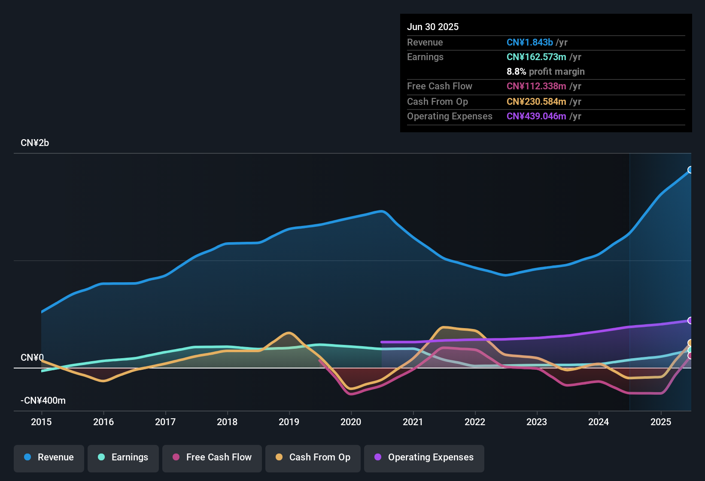Click the purple Operating Expenses dot icon
This screenshot has height=481, width=705.
377,457
